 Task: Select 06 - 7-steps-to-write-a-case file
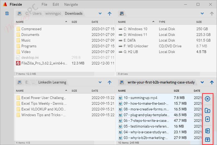(159, 121)
